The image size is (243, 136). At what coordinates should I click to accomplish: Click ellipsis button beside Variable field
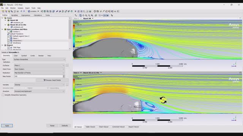click(x=67, y=85)
